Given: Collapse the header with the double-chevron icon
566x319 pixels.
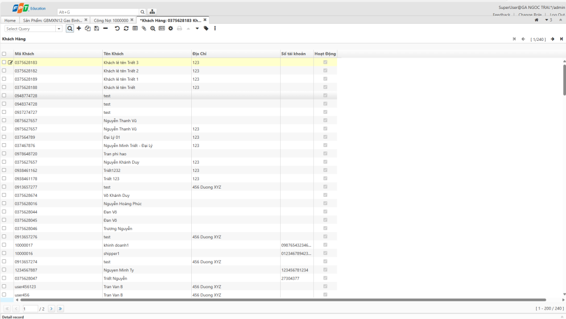Looking at the screenshot, I should (560, 20).
